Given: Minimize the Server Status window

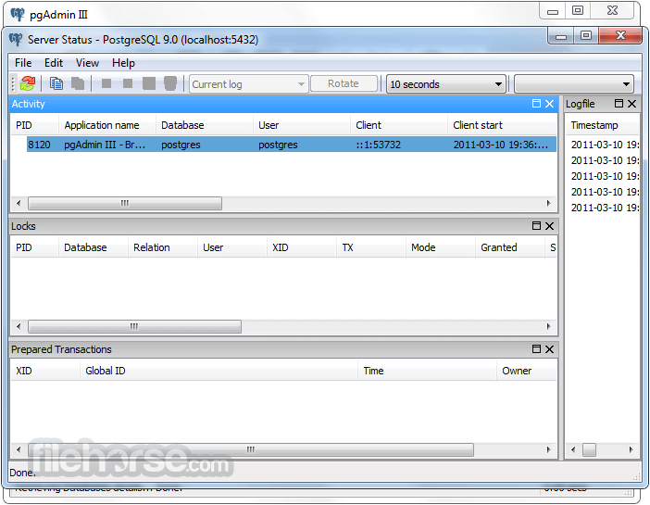Looking at the screenshot, I should pyautogui.click(x=561, y=36).
